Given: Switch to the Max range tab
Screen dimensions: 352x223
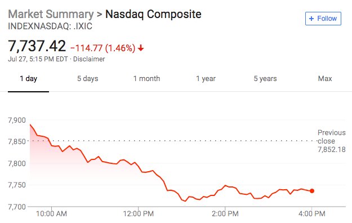Looking at the screenshot, I should [325, 79].
